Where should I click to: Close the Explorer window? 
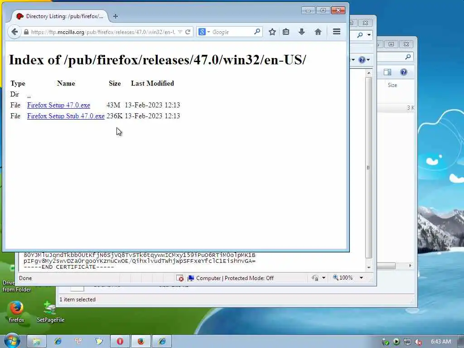[x=406, y=44]
